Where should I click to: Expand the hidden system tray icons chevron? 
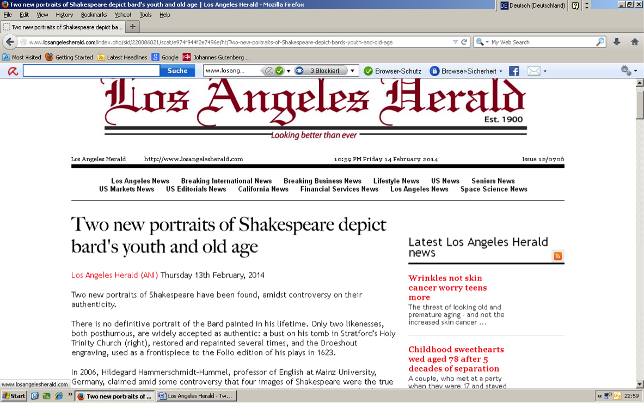(600, 396)
